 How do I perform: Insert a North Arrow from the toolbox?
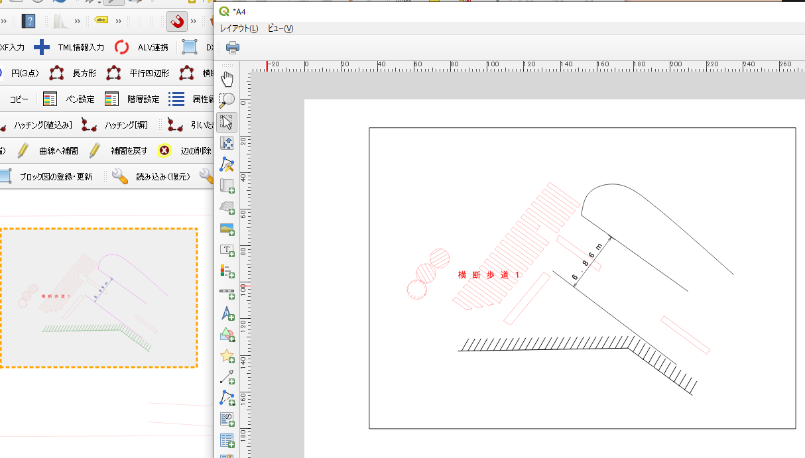coord(227,314)
